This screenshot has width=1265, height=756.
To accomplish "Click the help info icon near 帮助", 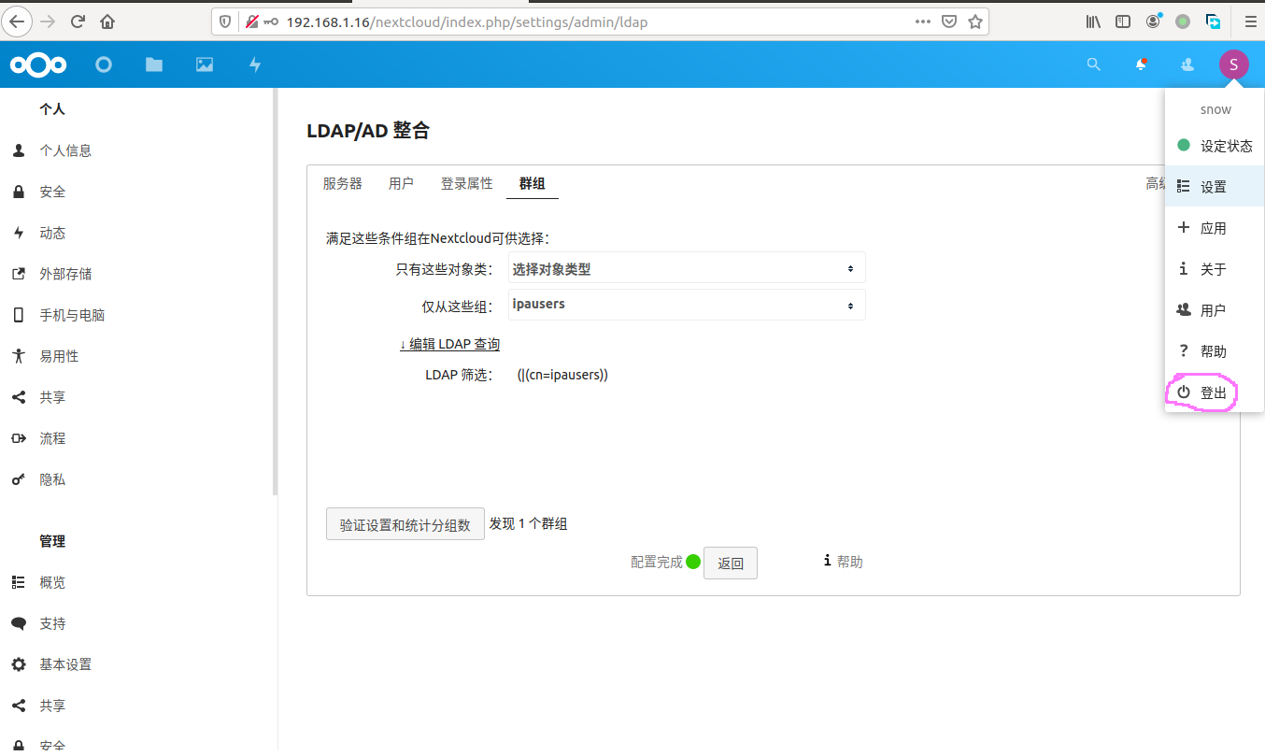I will click(x=828, y=561).
